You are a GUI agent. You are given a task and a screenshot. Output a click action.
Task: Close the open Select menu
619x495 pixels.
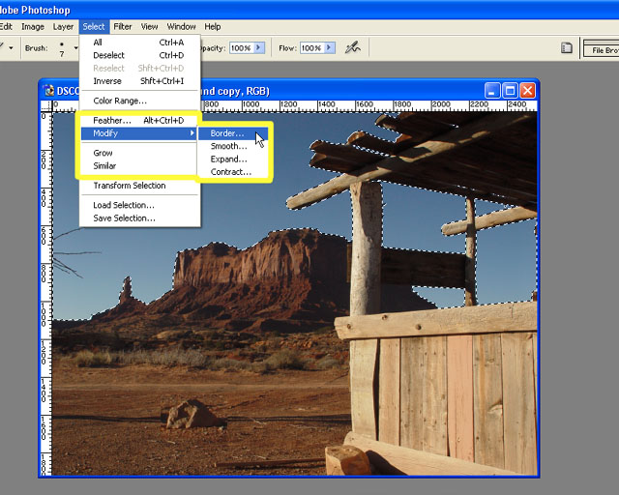click(x=94, y=26)
